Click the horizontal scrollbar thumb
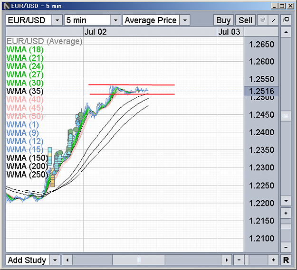The height and width of the screenshot is (270, 297). tap(139, 260)
